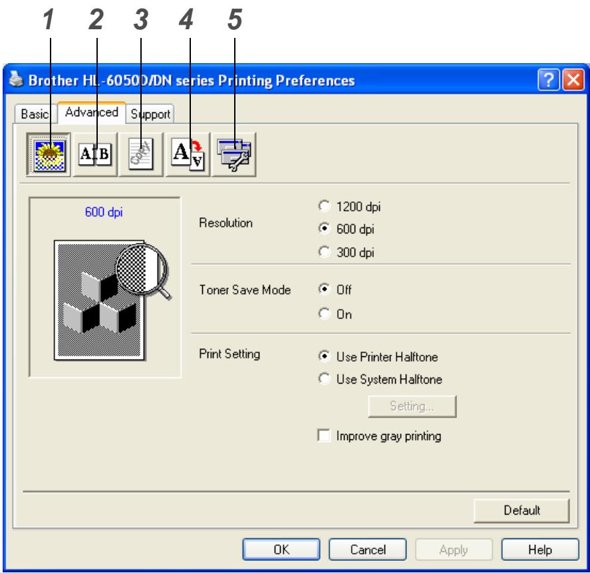Open the Watermark page icon
The image size is (590, 573).
click(141, 154)
